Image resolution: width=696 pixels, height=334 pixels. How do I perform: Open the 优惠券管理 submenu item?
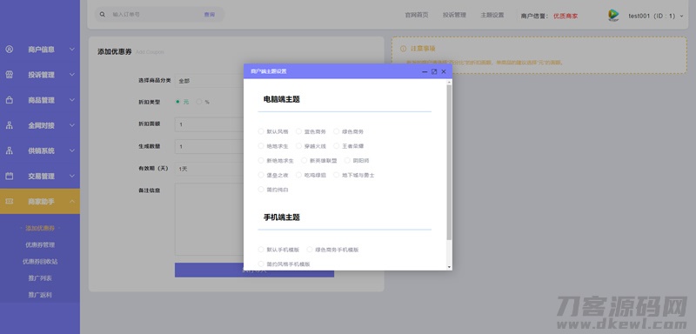(40, 244)
